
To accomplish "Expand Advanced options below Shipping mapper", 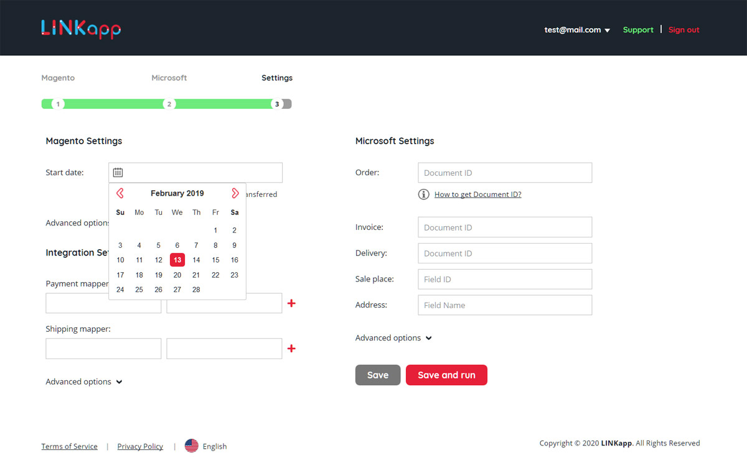I will point(84,381).
